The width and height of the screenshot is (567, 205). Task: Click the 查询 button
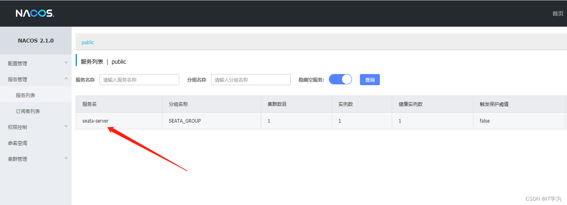[370, 80]
